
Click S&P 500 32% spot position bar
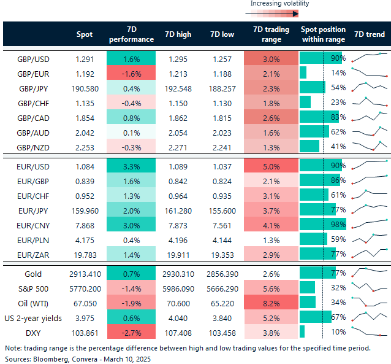tap(307, 287)
